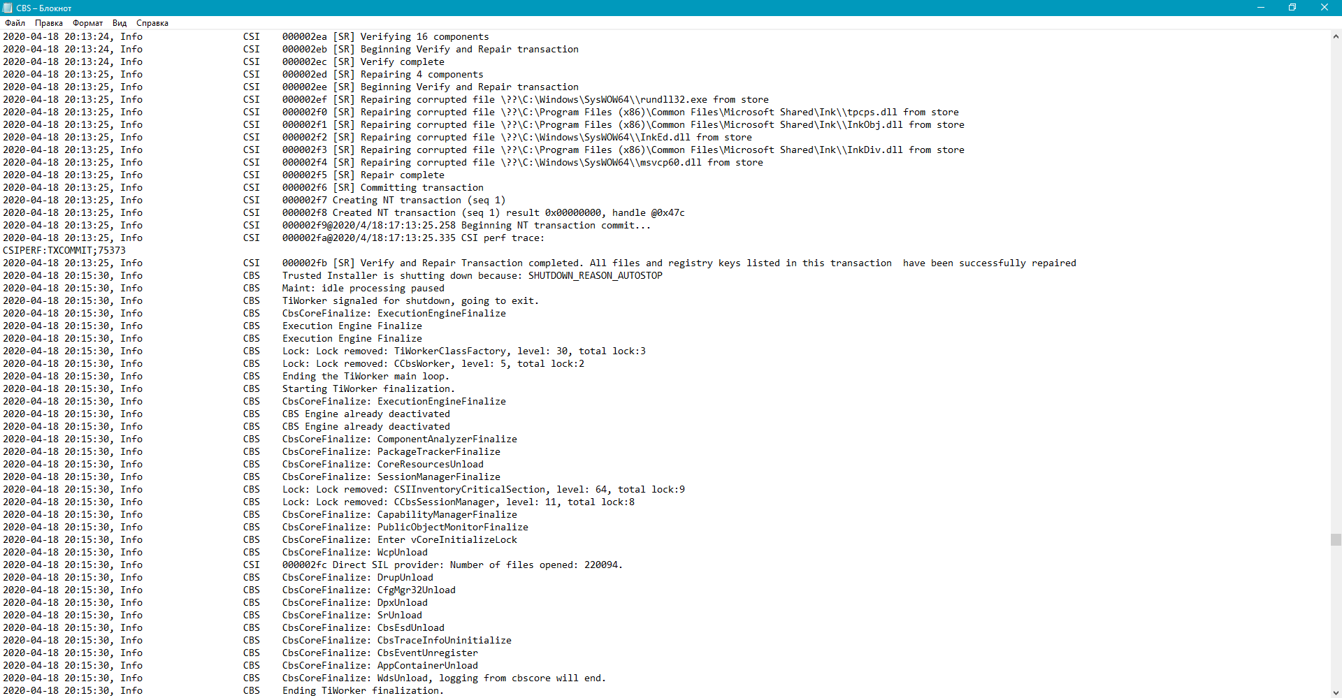1342x698 pixels.
Task: Click the text 'Verifying 16 components'
Action: pos(424,37)
